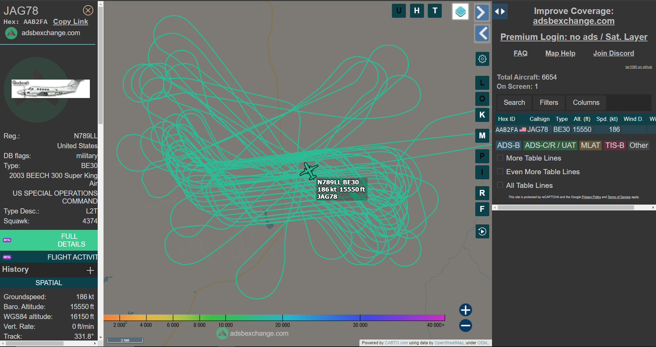Click the Beechcraft aircraft photo thumbnail
This screenshot has width=656, height=347.
click(x=51, y=89)
